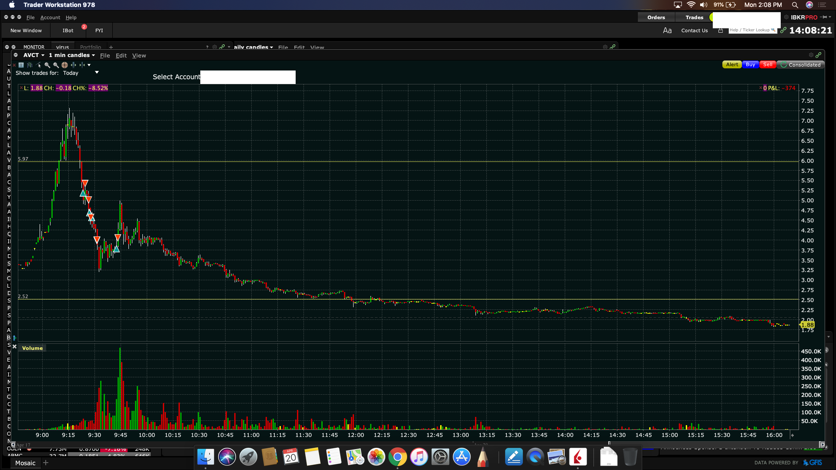Expand the 1 min candles period dropdown
This screenshot has height=470, width=836.
(72, 55)
